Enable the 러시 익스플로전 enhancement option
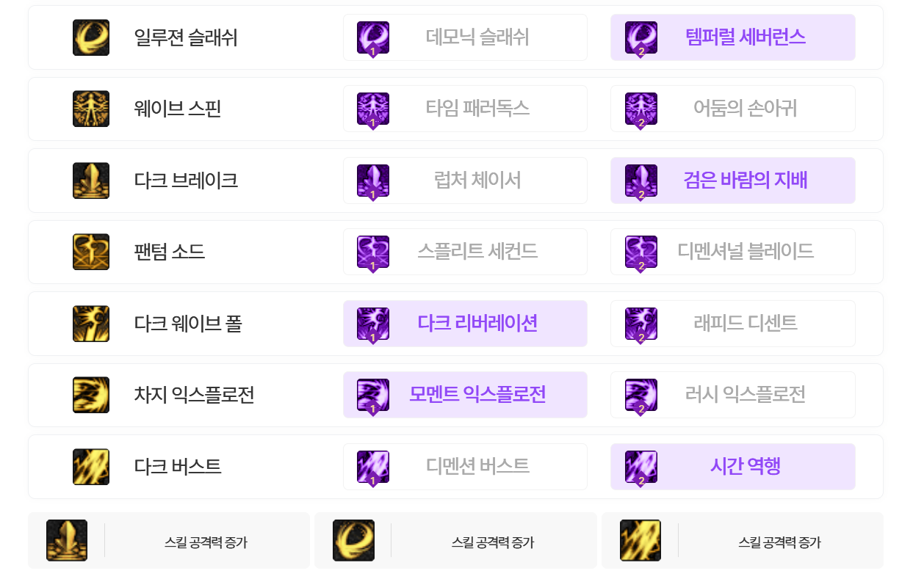Viewport: 913px width, 579px height. point(732,395)
